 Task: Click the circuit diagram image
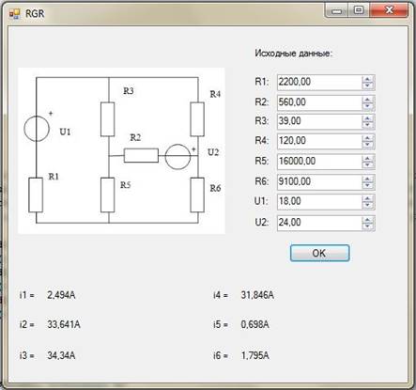click(121, 150)
